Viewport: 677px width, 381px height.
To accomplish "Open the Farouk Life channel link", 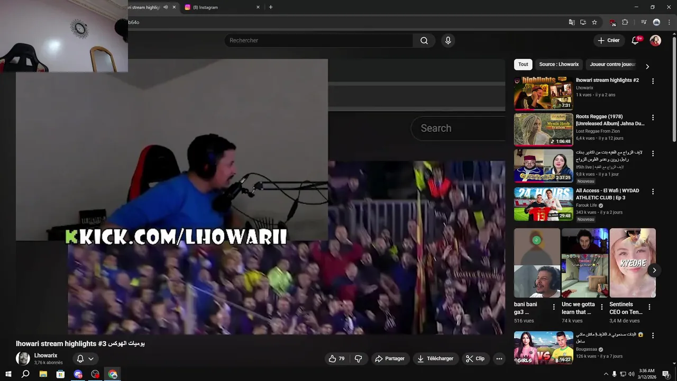I will tap(586, 205).
